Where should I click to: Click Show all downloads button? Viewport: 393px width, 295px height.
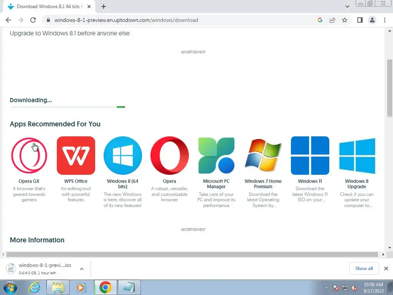pos(364,268)
